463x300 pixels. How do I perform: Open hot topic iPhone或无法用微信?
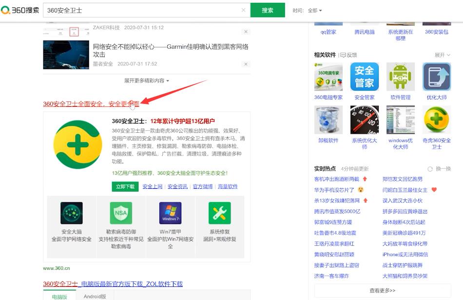[405, 255]
